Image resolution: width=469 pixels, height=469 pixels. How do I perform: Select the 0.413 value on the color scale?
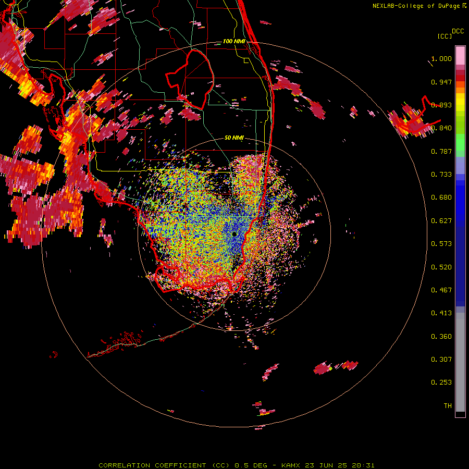click(441, 313)
